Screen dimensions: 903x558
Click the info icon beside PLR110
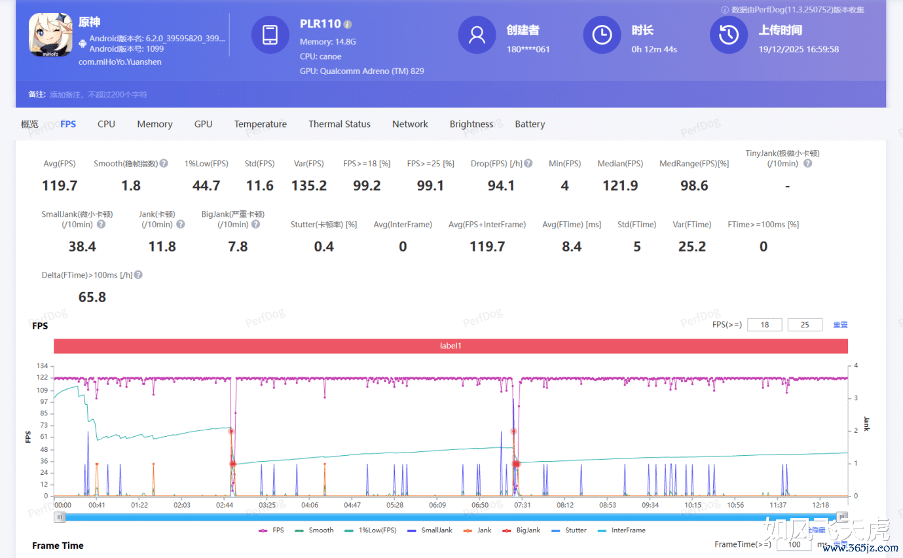click(348, 24)
